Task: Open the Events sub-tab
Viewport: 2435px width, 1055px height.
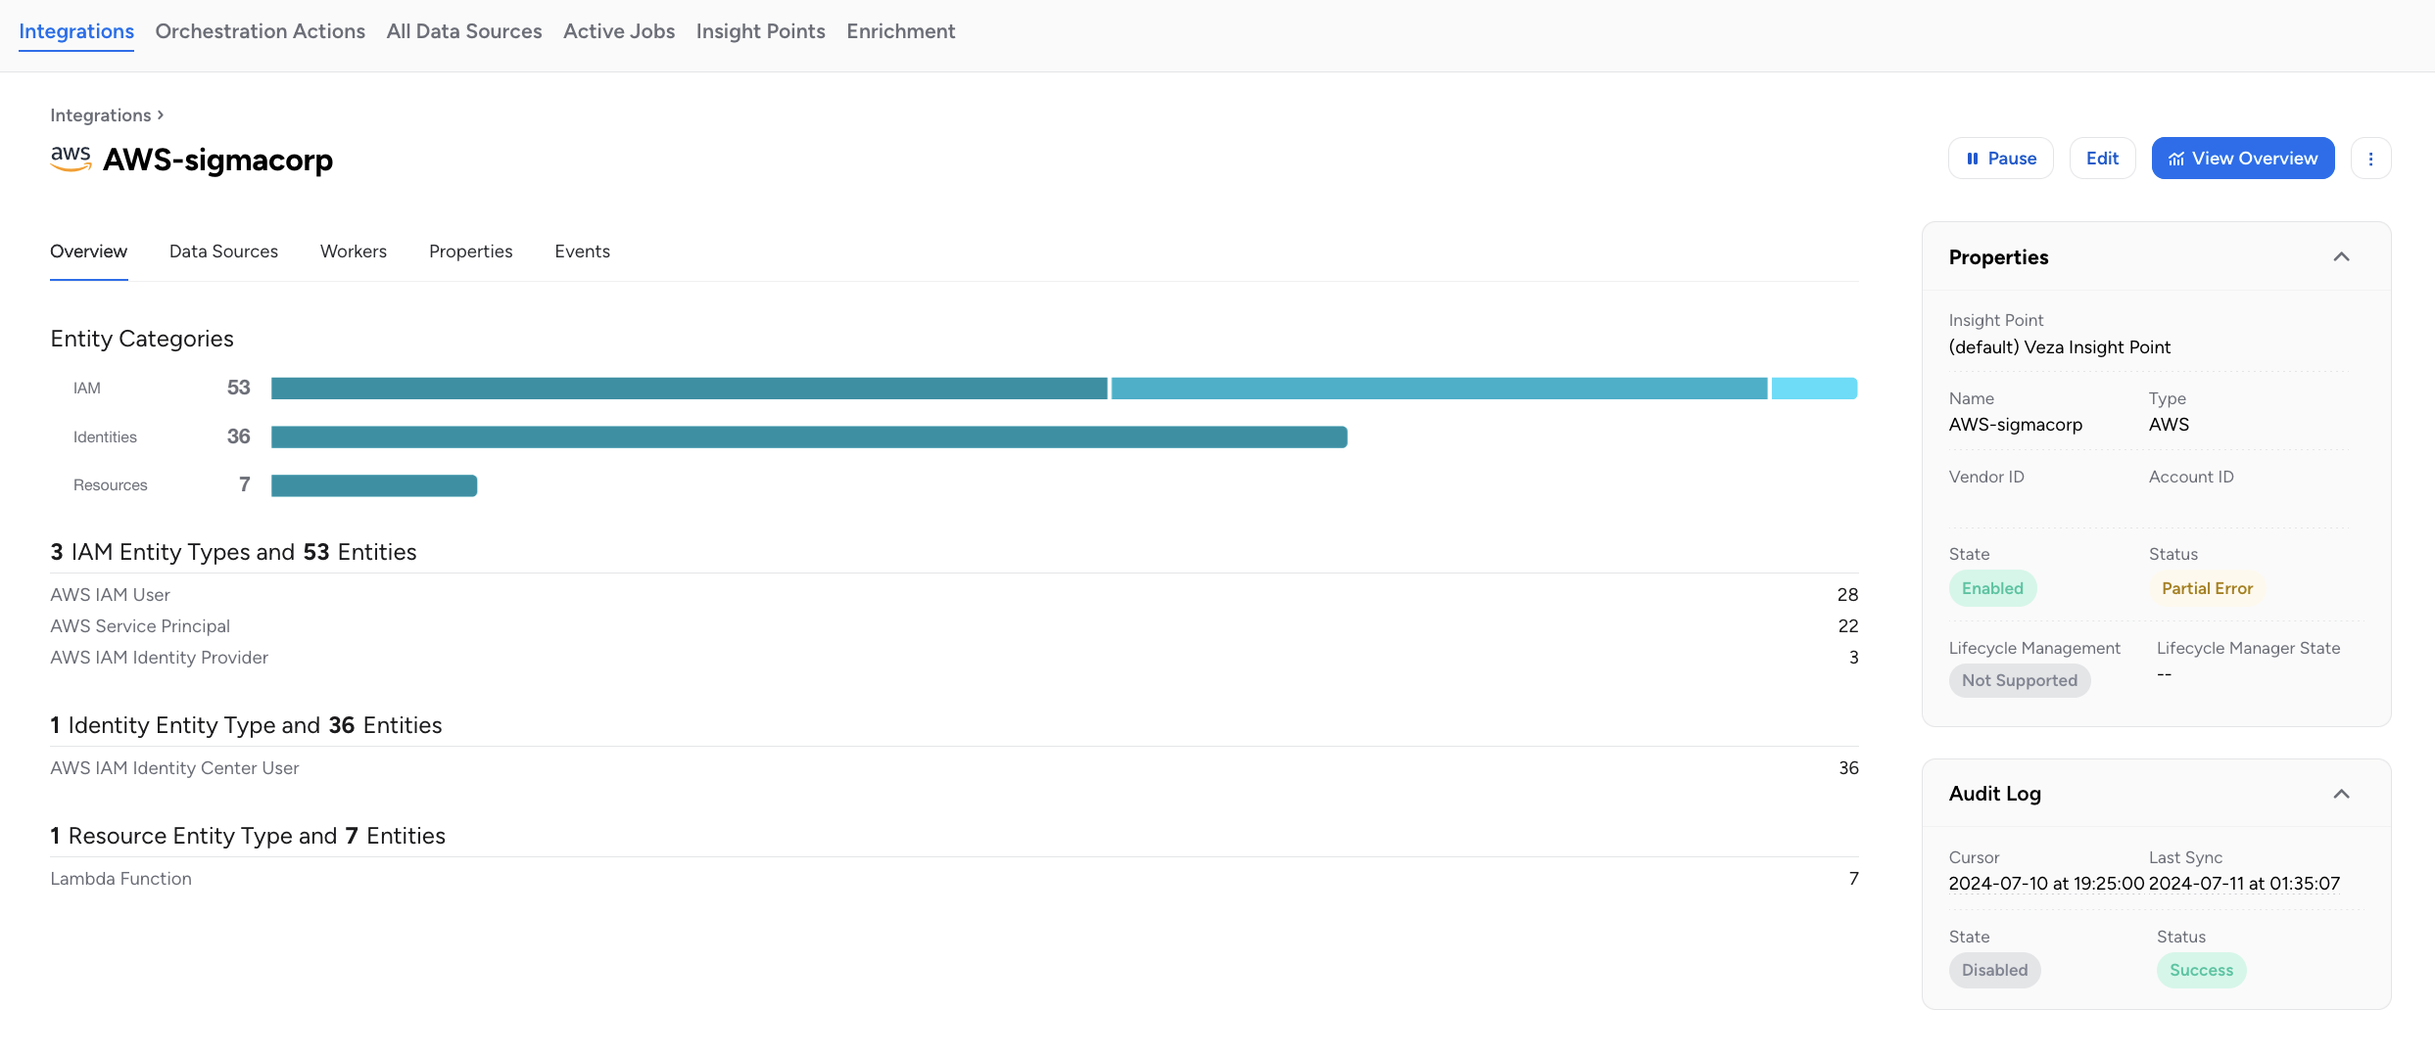Action: pyautogui.click(x=583, y=252)
